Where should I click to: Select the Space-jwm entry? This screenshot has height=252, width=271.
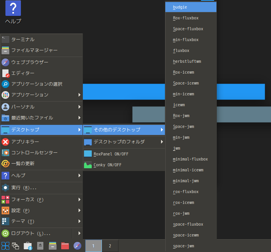[x=191, y=127]
